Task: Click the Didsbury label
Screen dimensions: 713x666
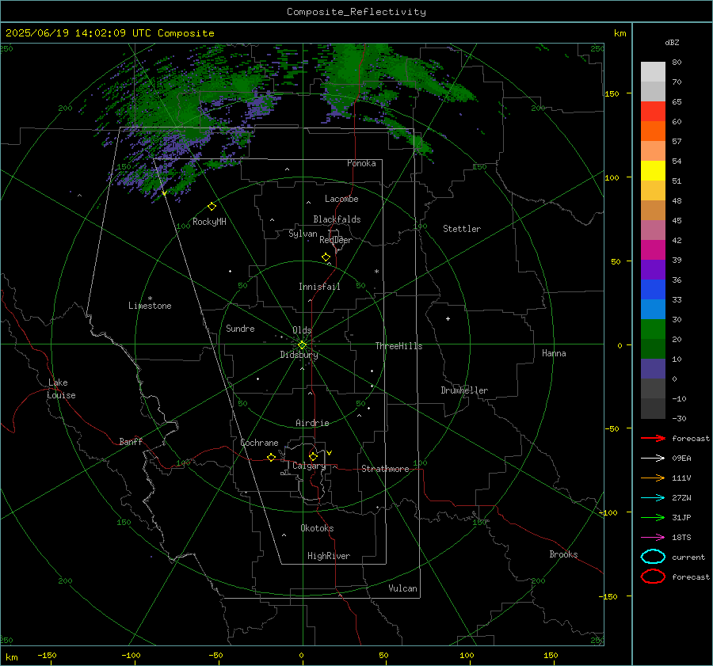Action: coord(299,355)
